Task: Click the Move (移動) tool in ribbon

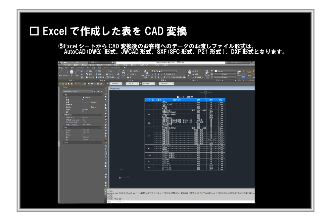Action: [x=89, y=71]
